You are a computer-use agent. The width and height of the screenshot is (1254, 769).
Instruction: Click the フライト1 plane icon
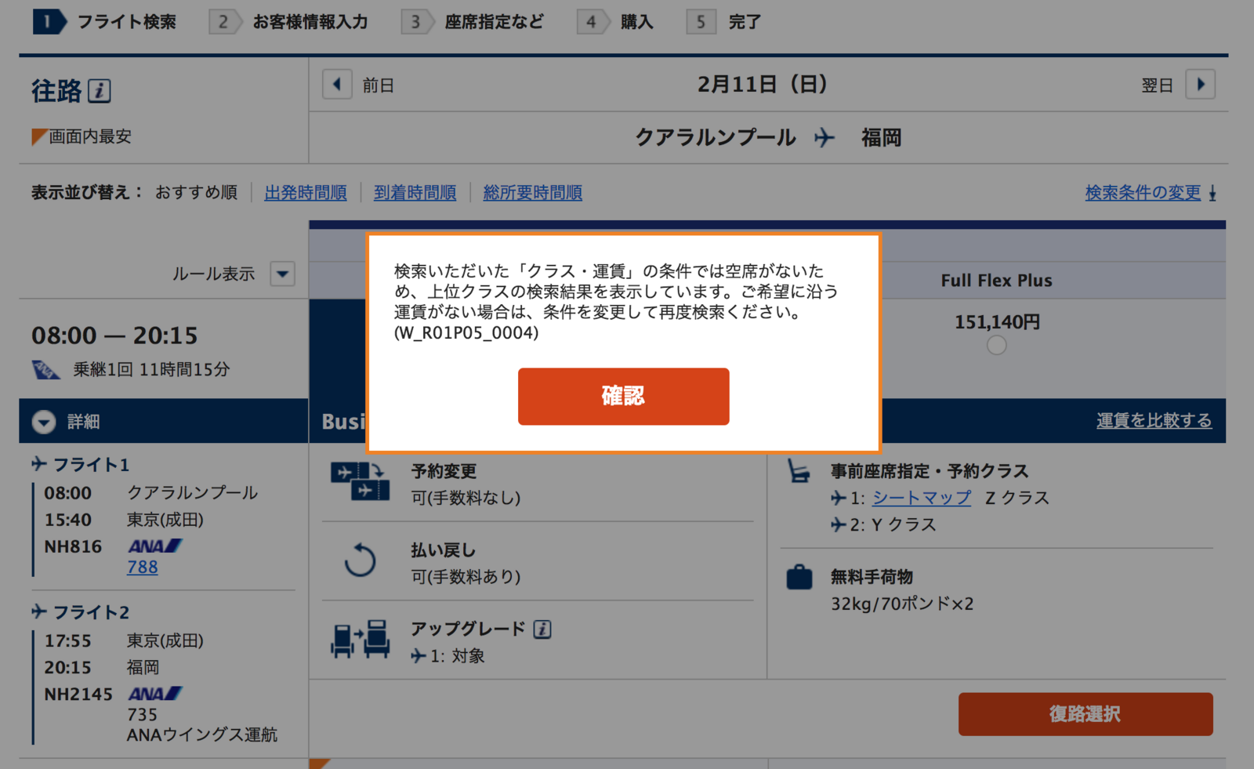click(39, 464)
